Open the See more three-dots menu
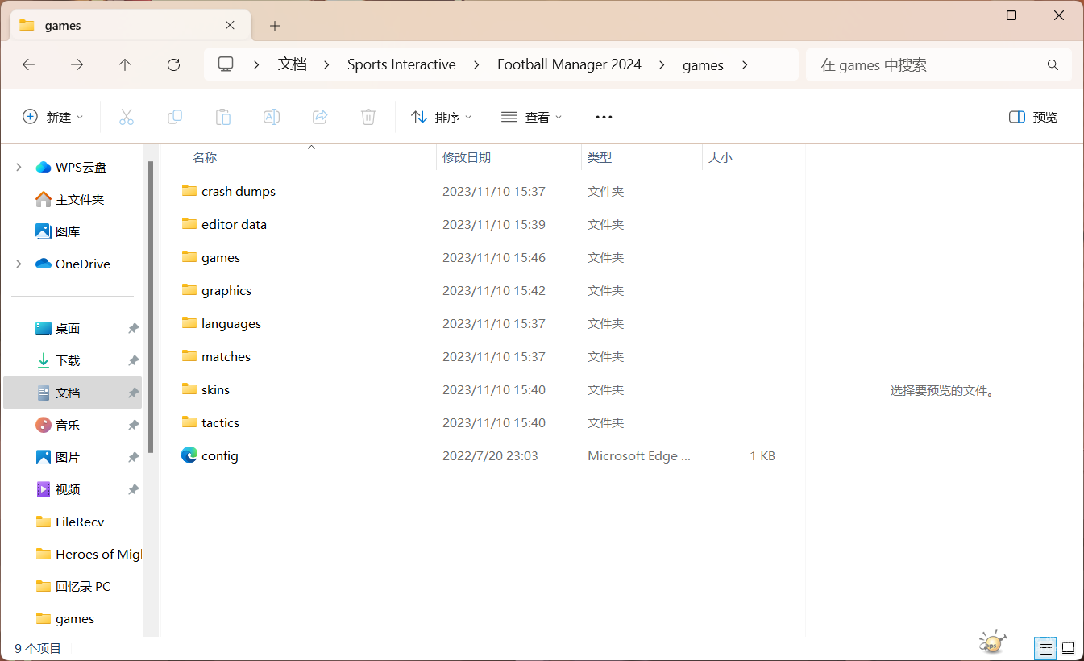The height and width of the screenshot is (661, 1084). [604, 117]
